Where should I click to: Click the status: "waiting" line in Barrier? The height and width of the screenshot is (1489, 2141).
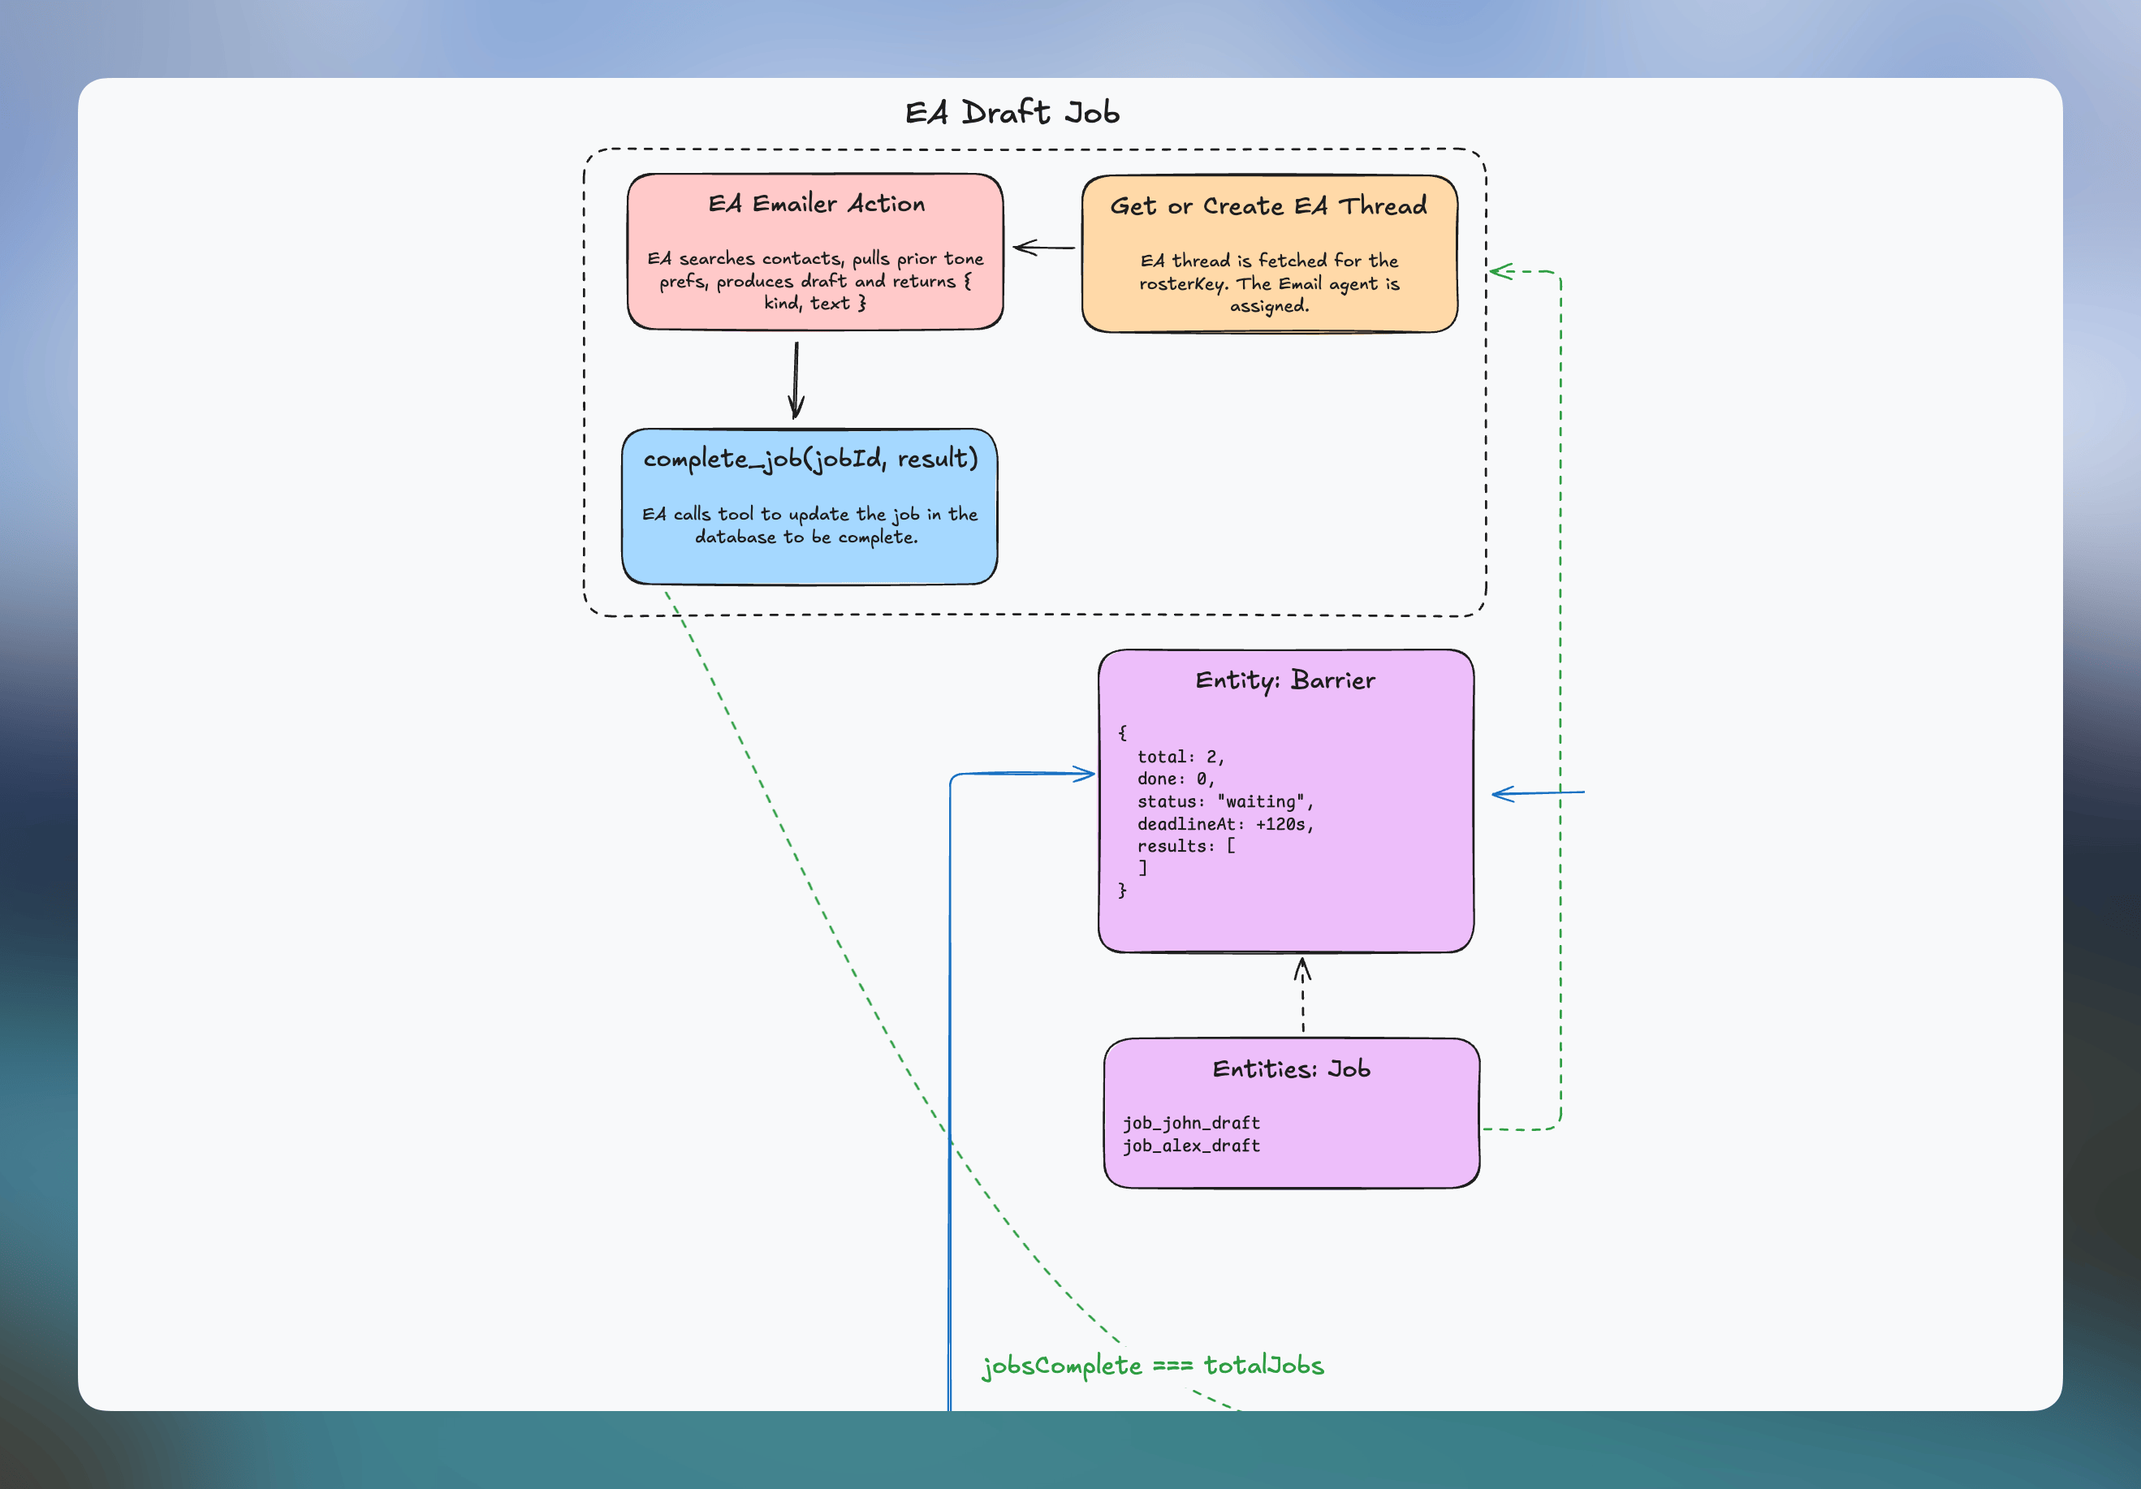coord(1224,802)
